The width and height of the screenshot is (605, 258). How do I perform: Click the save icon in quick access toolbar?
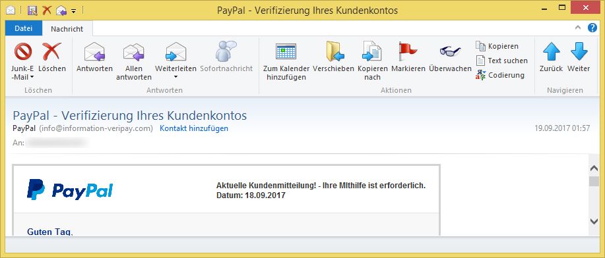(32, 10)
